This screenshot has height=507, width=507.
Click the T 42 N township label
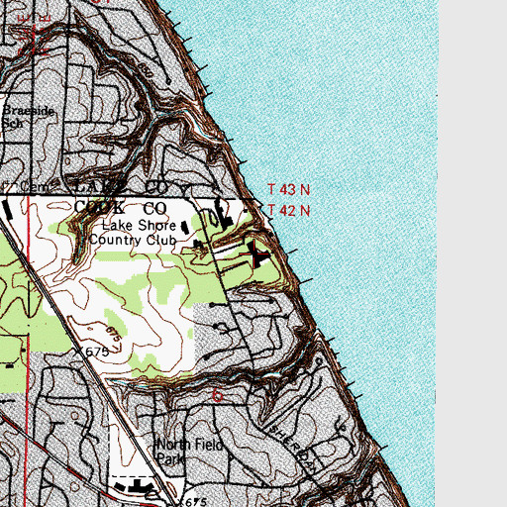coord(289,211)
